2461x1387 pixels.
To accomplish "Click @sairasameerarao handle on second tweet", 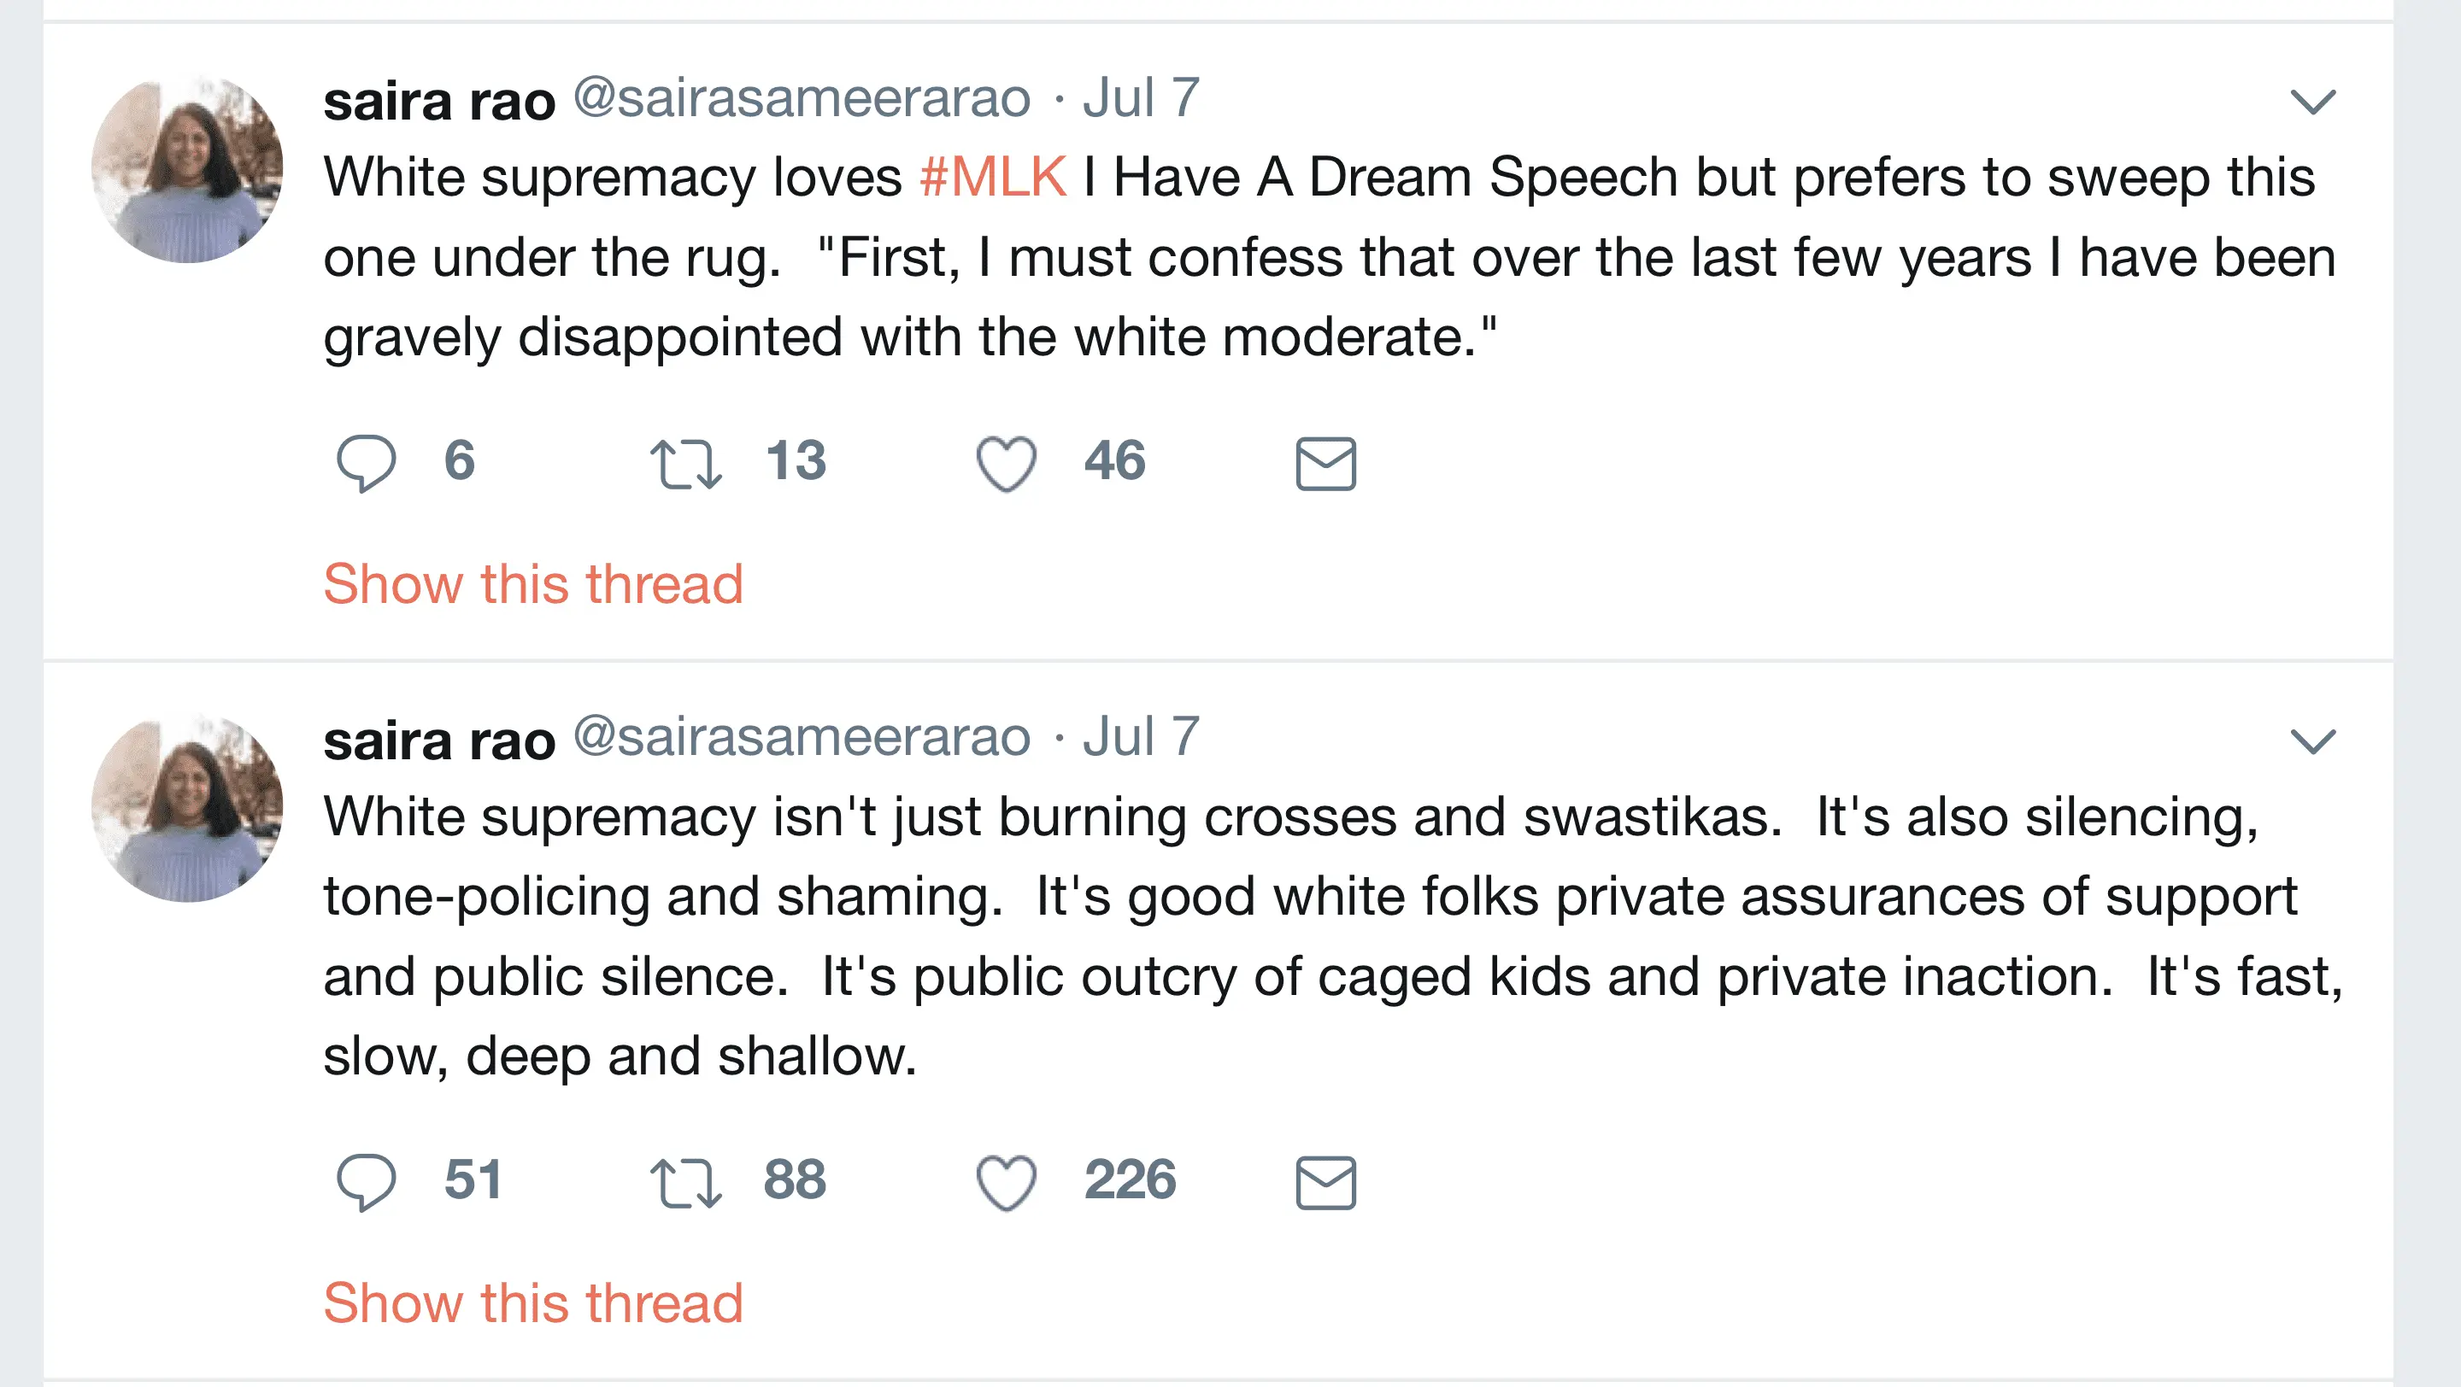I will 802,737.
